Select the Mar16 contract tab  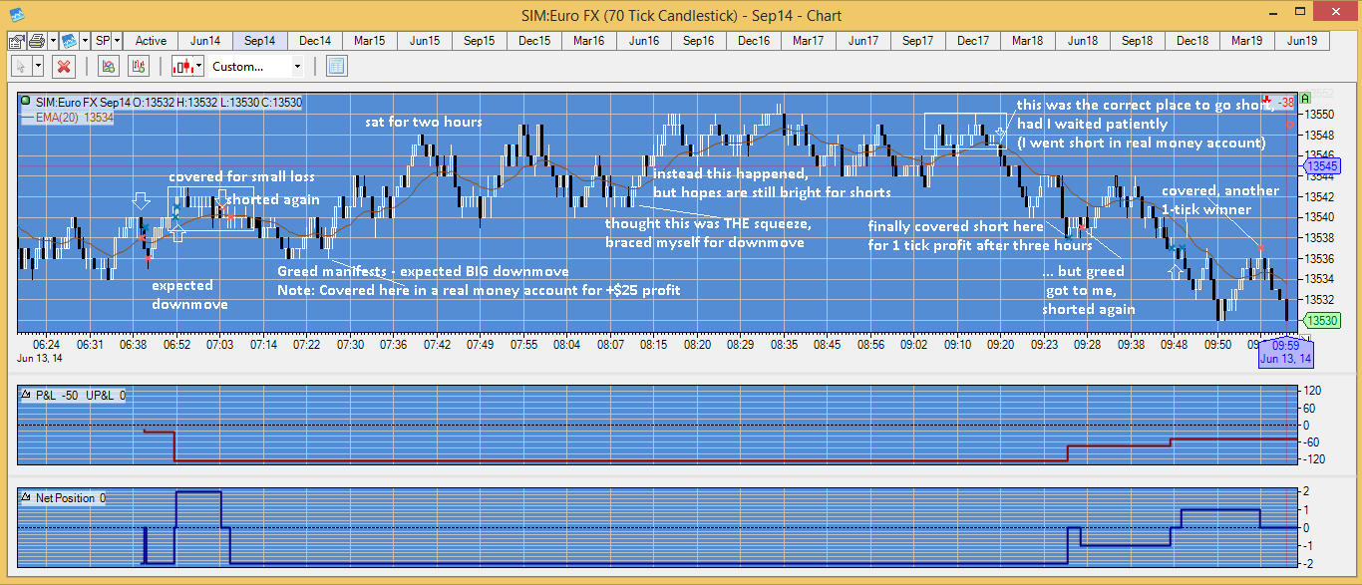point(589,41)
